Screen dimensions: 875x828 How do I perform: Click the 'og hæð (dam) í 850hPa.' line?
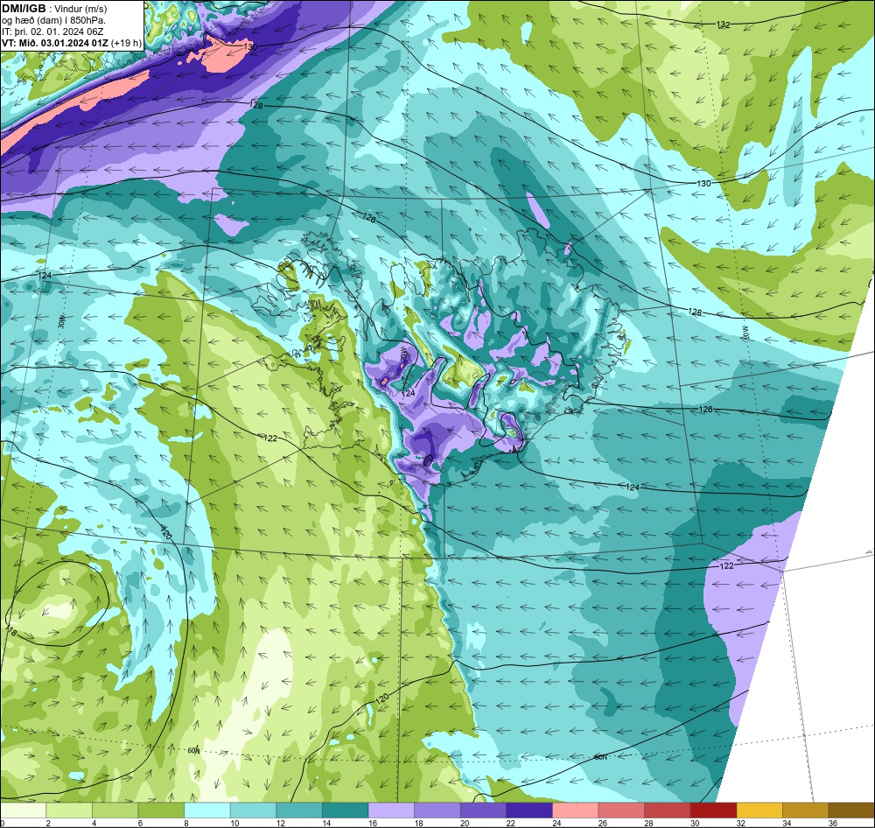click(x=54, y=20)
